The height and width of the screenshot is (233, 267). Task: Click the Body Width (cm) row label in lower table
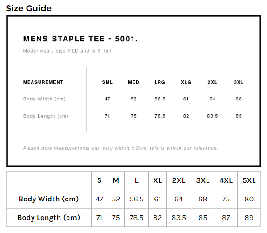click(48, 199)
